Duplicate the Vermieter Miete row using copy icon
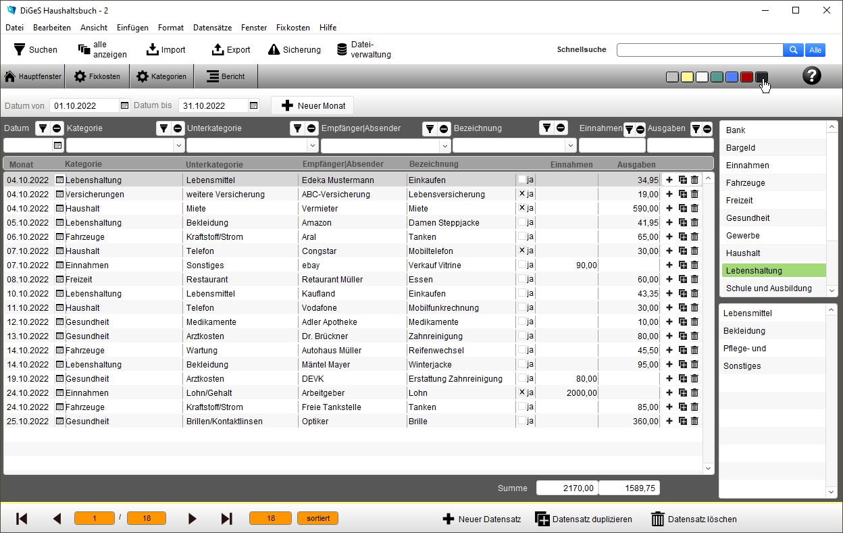Viewport: 843px width, 533px height. coord(682,208)
